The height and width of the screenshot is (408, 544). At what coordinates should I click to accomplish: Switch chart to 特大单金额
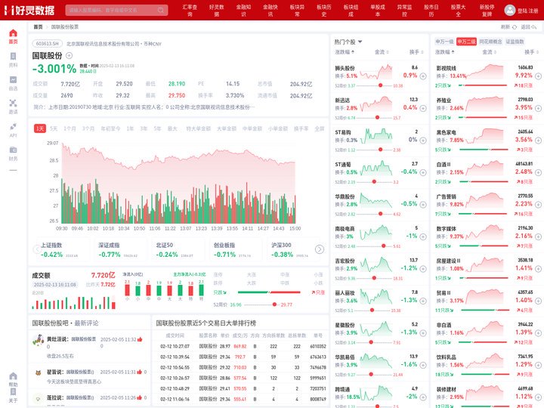tap(198, 128)
